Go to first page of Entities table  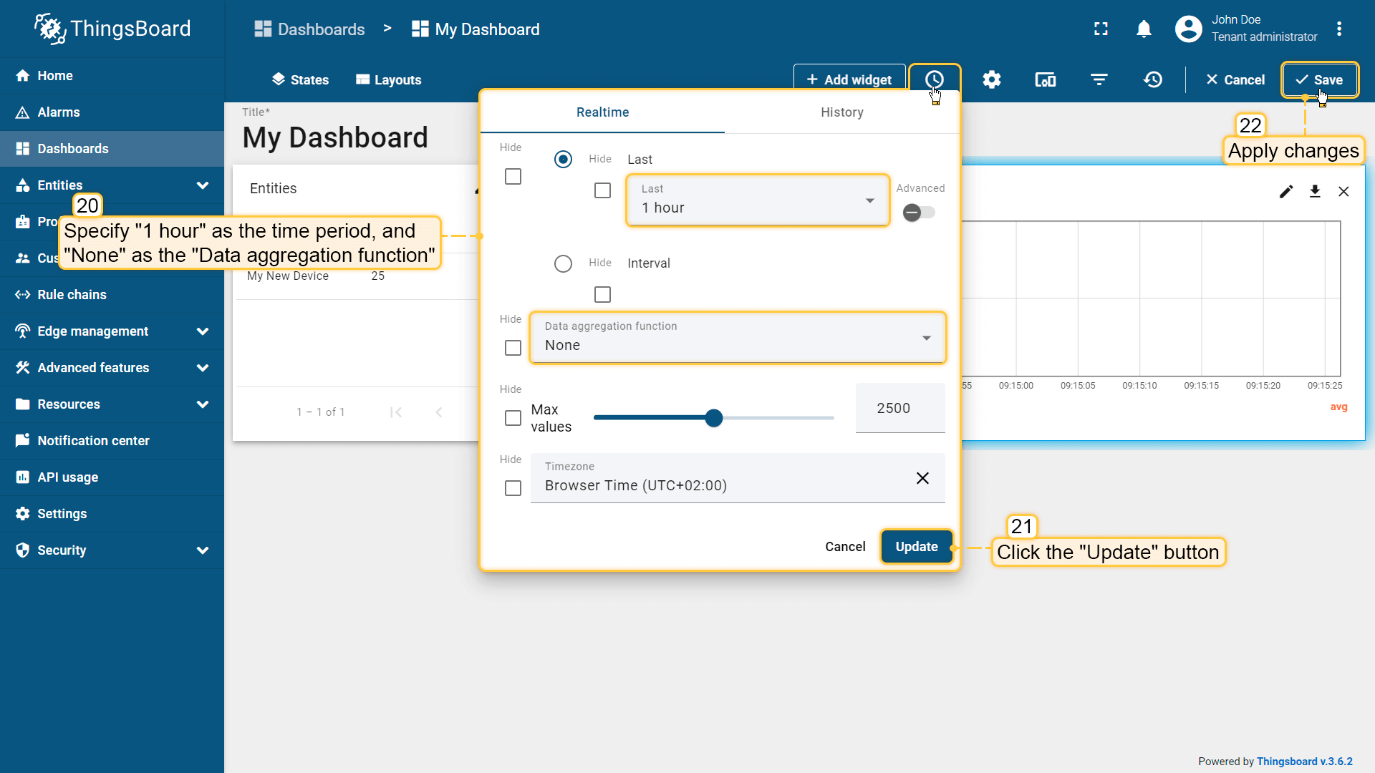(x=395, y=412)
